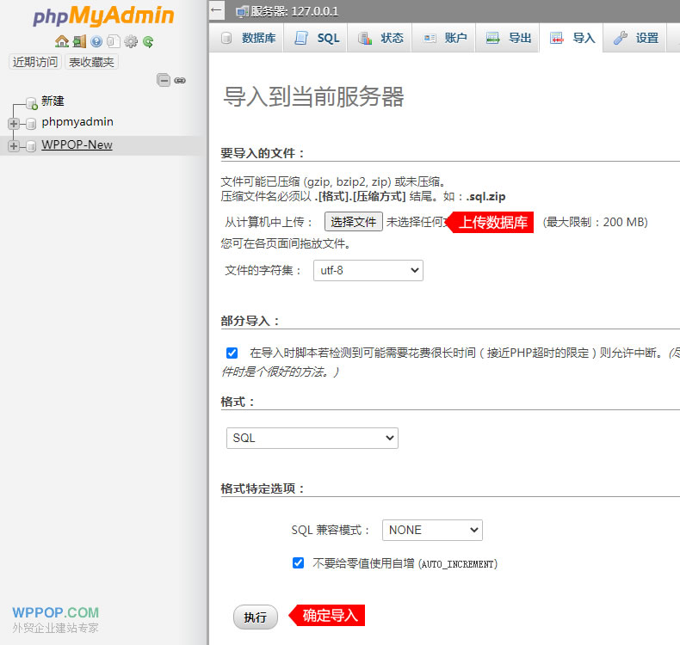The image size is (680, 645).
Task: Click the 选择文件 choose file button
Action: coord(353,222)
